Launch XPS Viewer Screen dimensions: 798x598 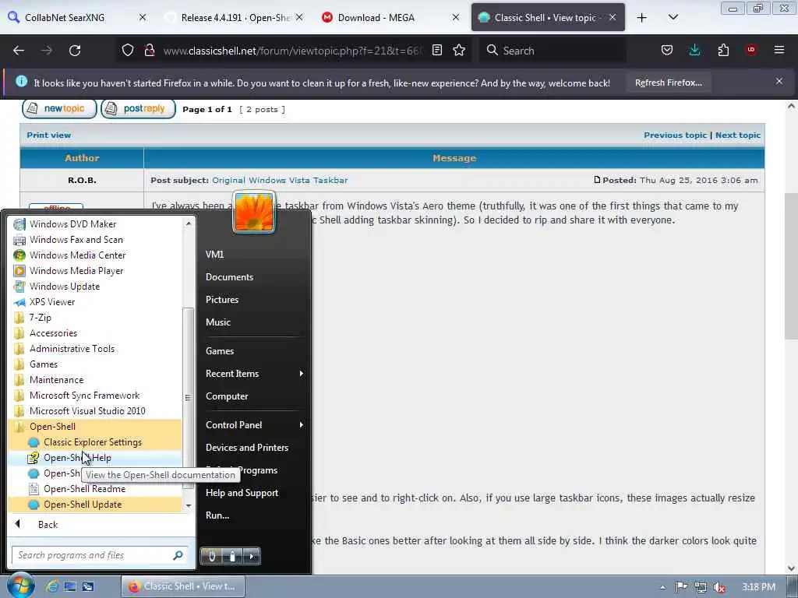[95, 301]
